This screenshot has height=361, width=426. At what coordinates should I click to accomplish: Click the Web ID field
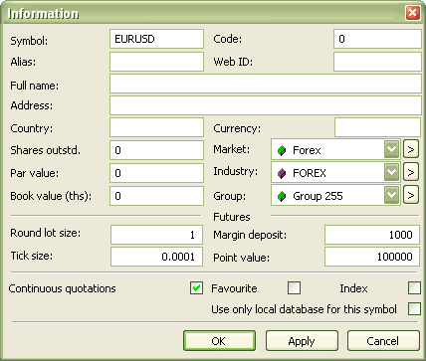(377, 62)
